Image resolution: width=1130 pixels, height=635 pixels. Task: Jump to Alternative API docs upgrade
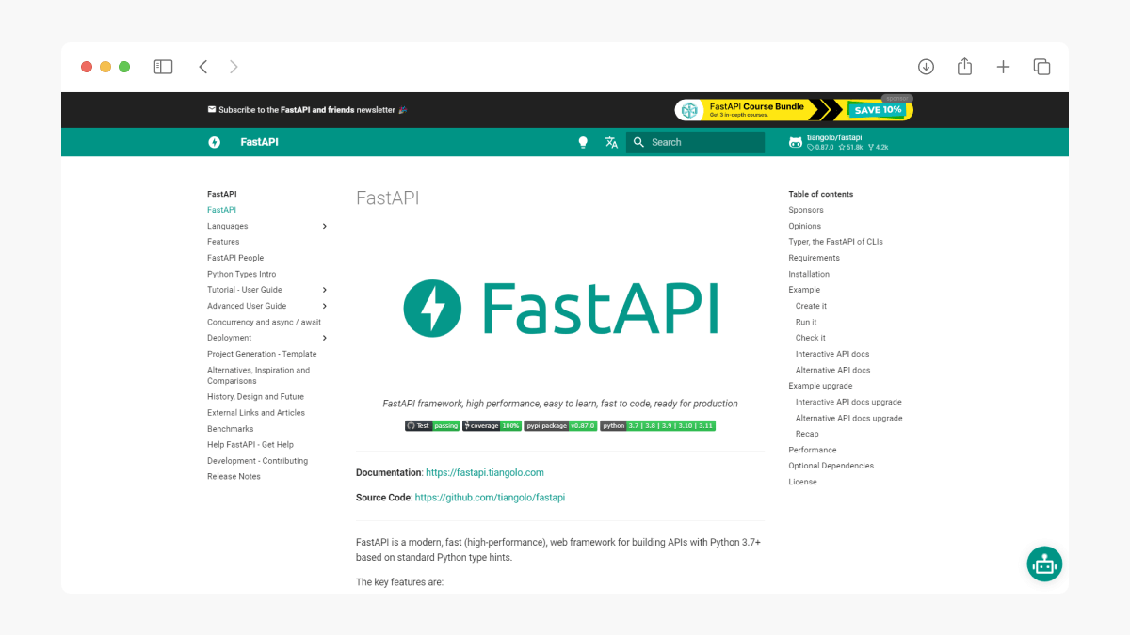[849, 418]
